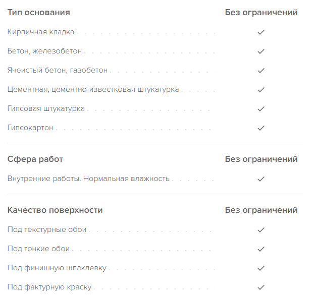Screen dimensions: 316x297
Task: Click the checkmark next to Бетон, железобетон
Action: click(261, 51)
